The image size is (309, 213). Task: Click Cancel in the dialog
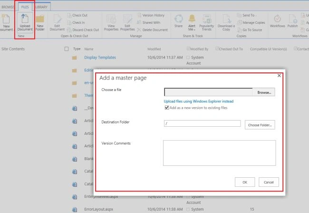(x=269, y=182)
